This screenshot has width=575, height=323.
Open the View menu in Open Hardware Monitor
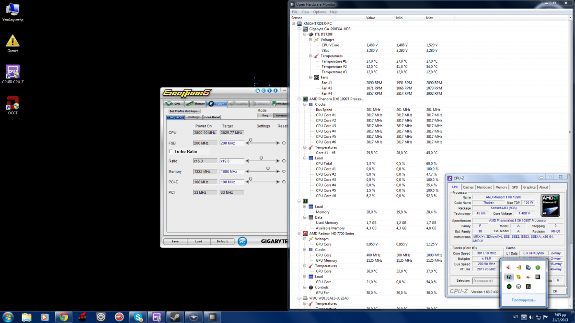[305, 12]
